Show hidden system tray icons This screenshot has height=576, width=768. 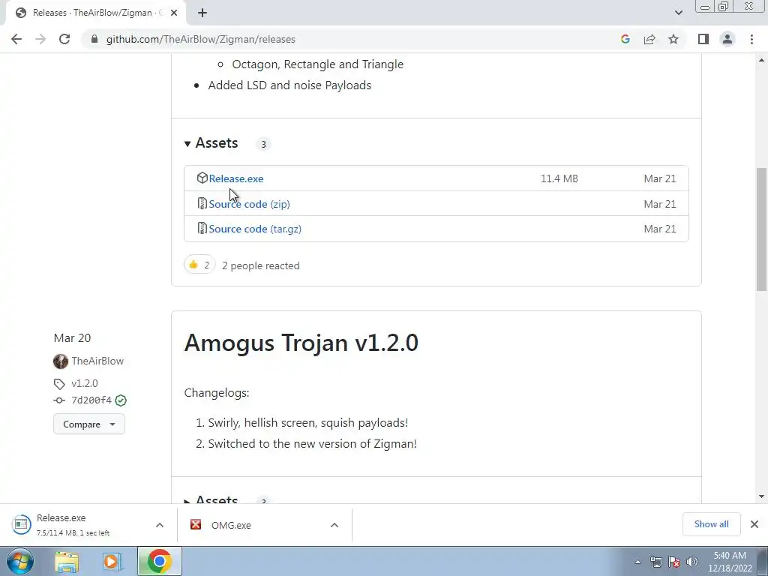pyautogui.click(x=637, y=562)
